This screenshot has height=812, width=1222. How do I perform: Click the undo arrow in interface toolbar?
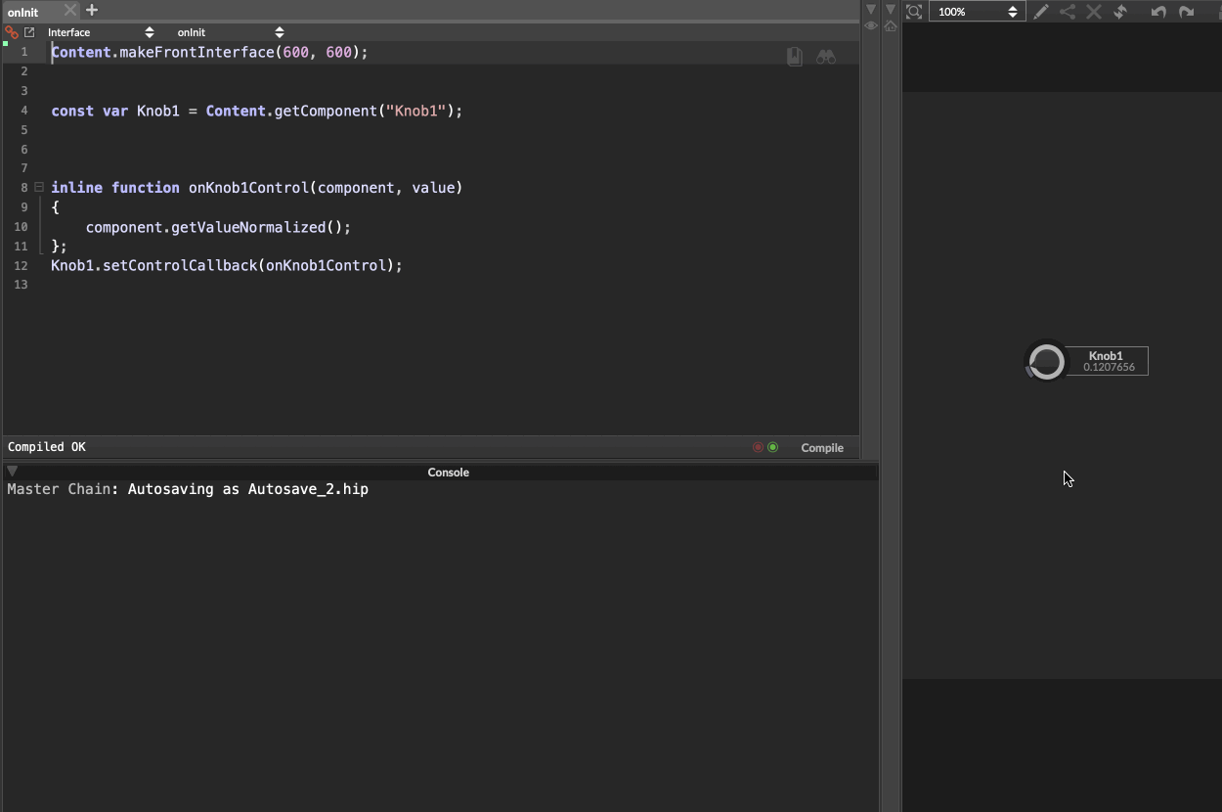pos(1158,12)
